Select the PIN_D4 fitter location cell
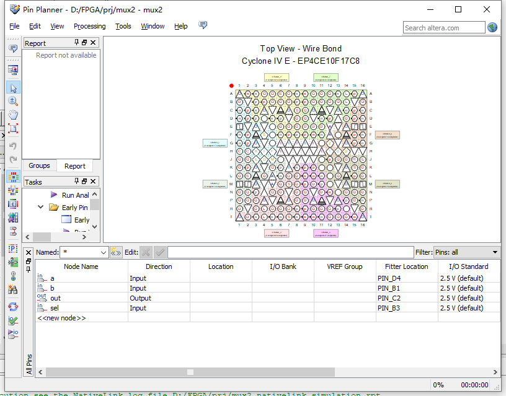 [x=407, y=278]
